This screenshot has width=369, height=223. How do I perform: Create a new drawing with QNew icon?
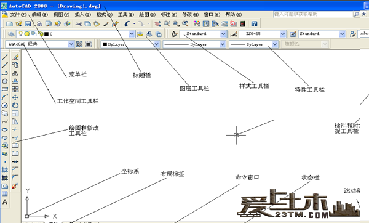(9, 24)
